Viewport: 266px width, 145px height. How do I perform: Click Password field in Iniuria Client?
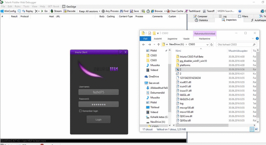tap(98, 104)
